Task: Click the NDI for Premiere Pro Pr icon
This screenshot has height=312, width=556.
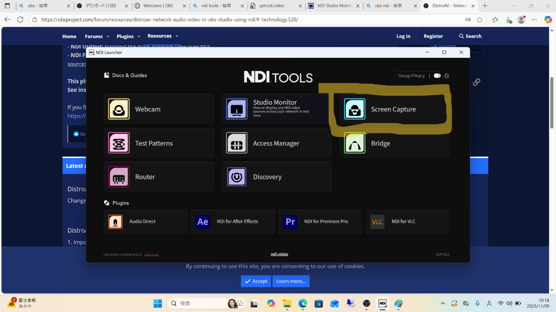Action: [290, 222]
